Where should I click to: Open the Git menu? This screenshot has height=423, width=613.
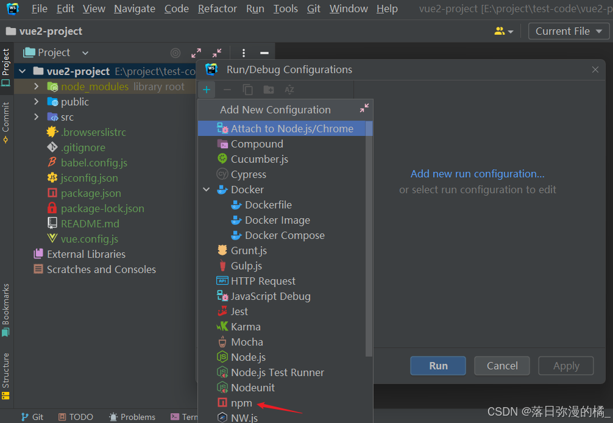click(x=314, y=9)
